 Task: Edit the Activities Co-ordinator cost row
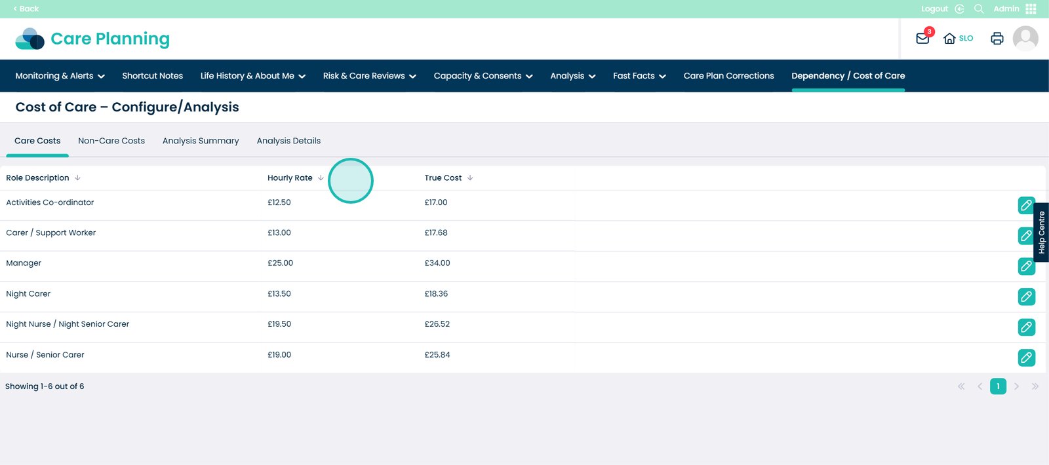[1026, 205]
